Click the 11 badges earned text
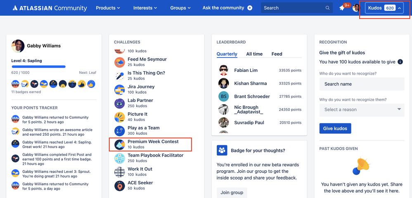Screen dimensions: 412x198 pyautogui.click(x=26, y=92)
